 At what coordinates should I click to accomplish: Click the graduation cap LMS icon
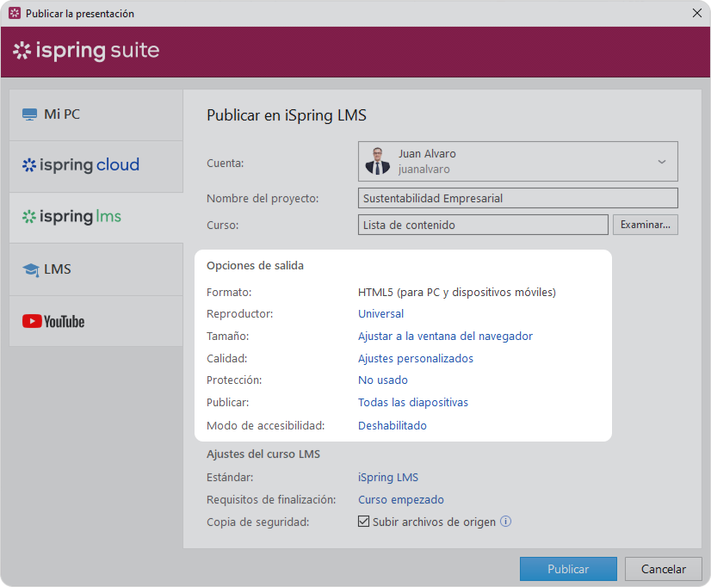coord(31,269)
